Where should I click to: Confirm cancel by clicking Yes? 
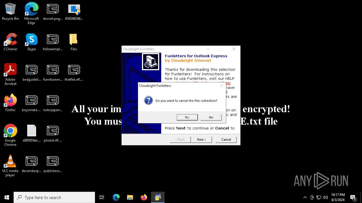tap(187, 117)
